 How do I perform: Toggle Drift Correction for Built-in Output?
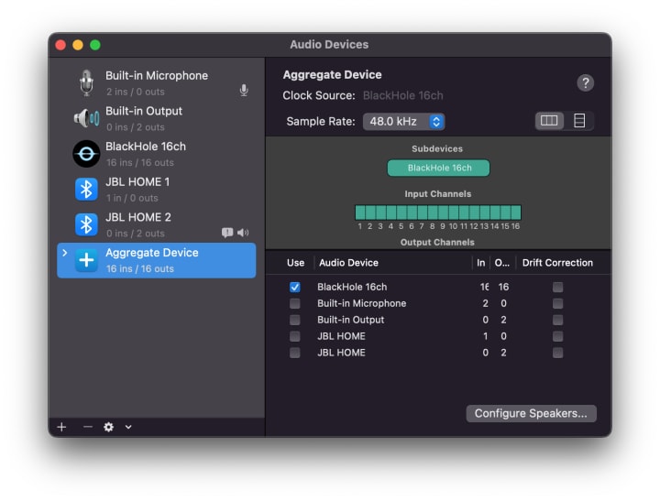click(x=557, y=320)
